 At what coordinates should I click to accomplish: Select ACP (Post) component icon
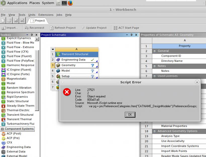point(3,134)
